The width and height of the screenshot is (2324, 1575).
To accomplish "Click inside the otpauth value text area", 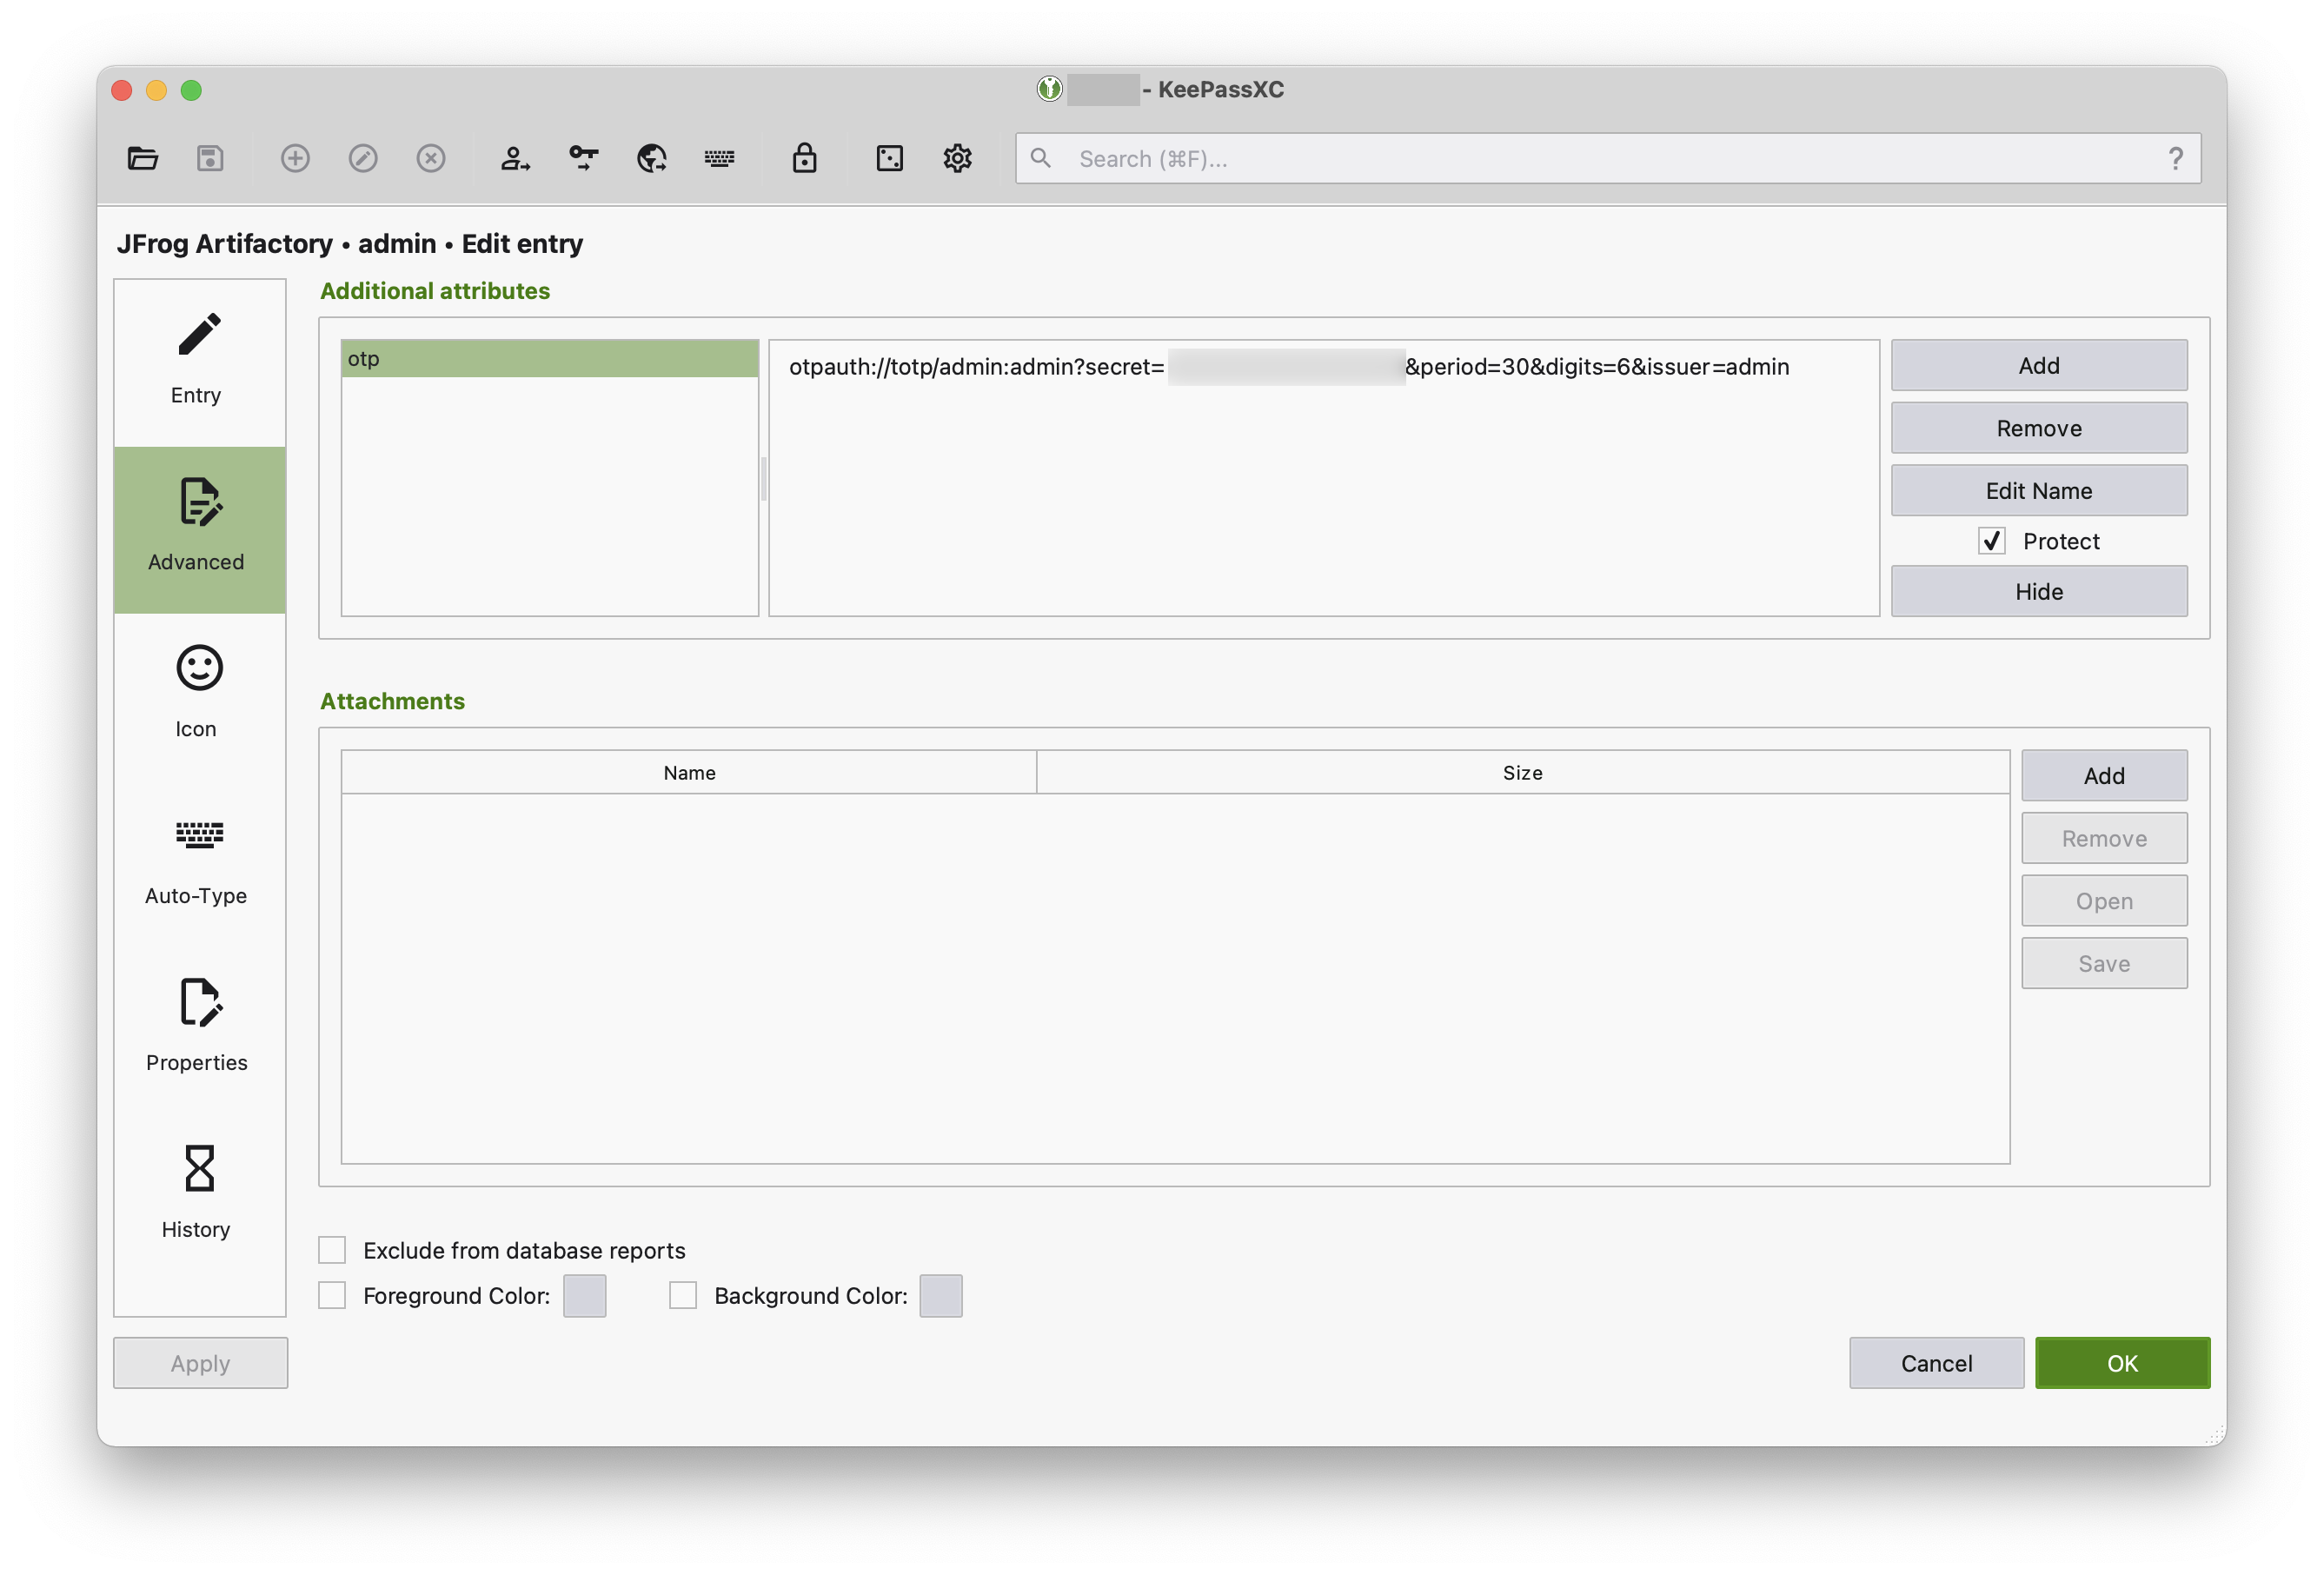I will click(1324, 478).
